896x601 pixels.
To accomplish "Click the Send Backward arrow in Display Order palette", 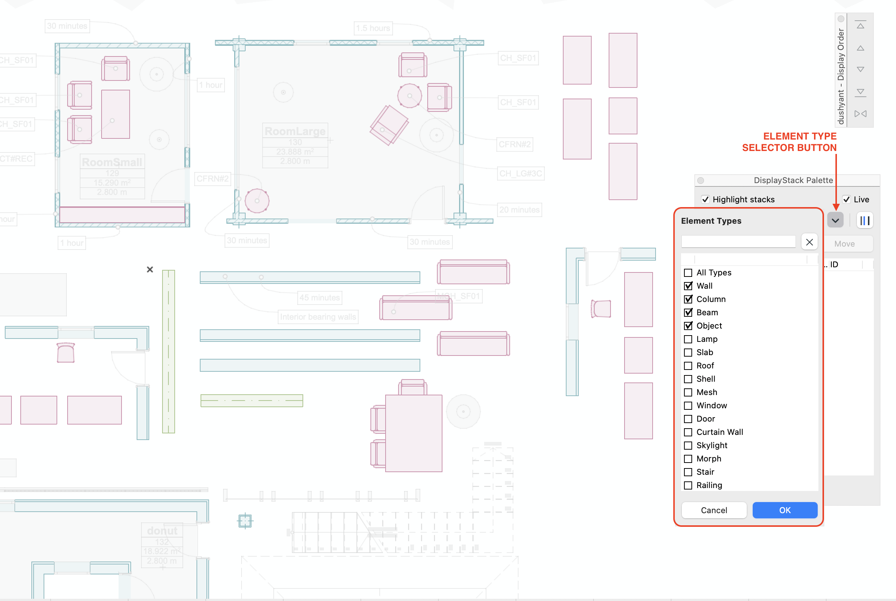I will click(860, 70).
